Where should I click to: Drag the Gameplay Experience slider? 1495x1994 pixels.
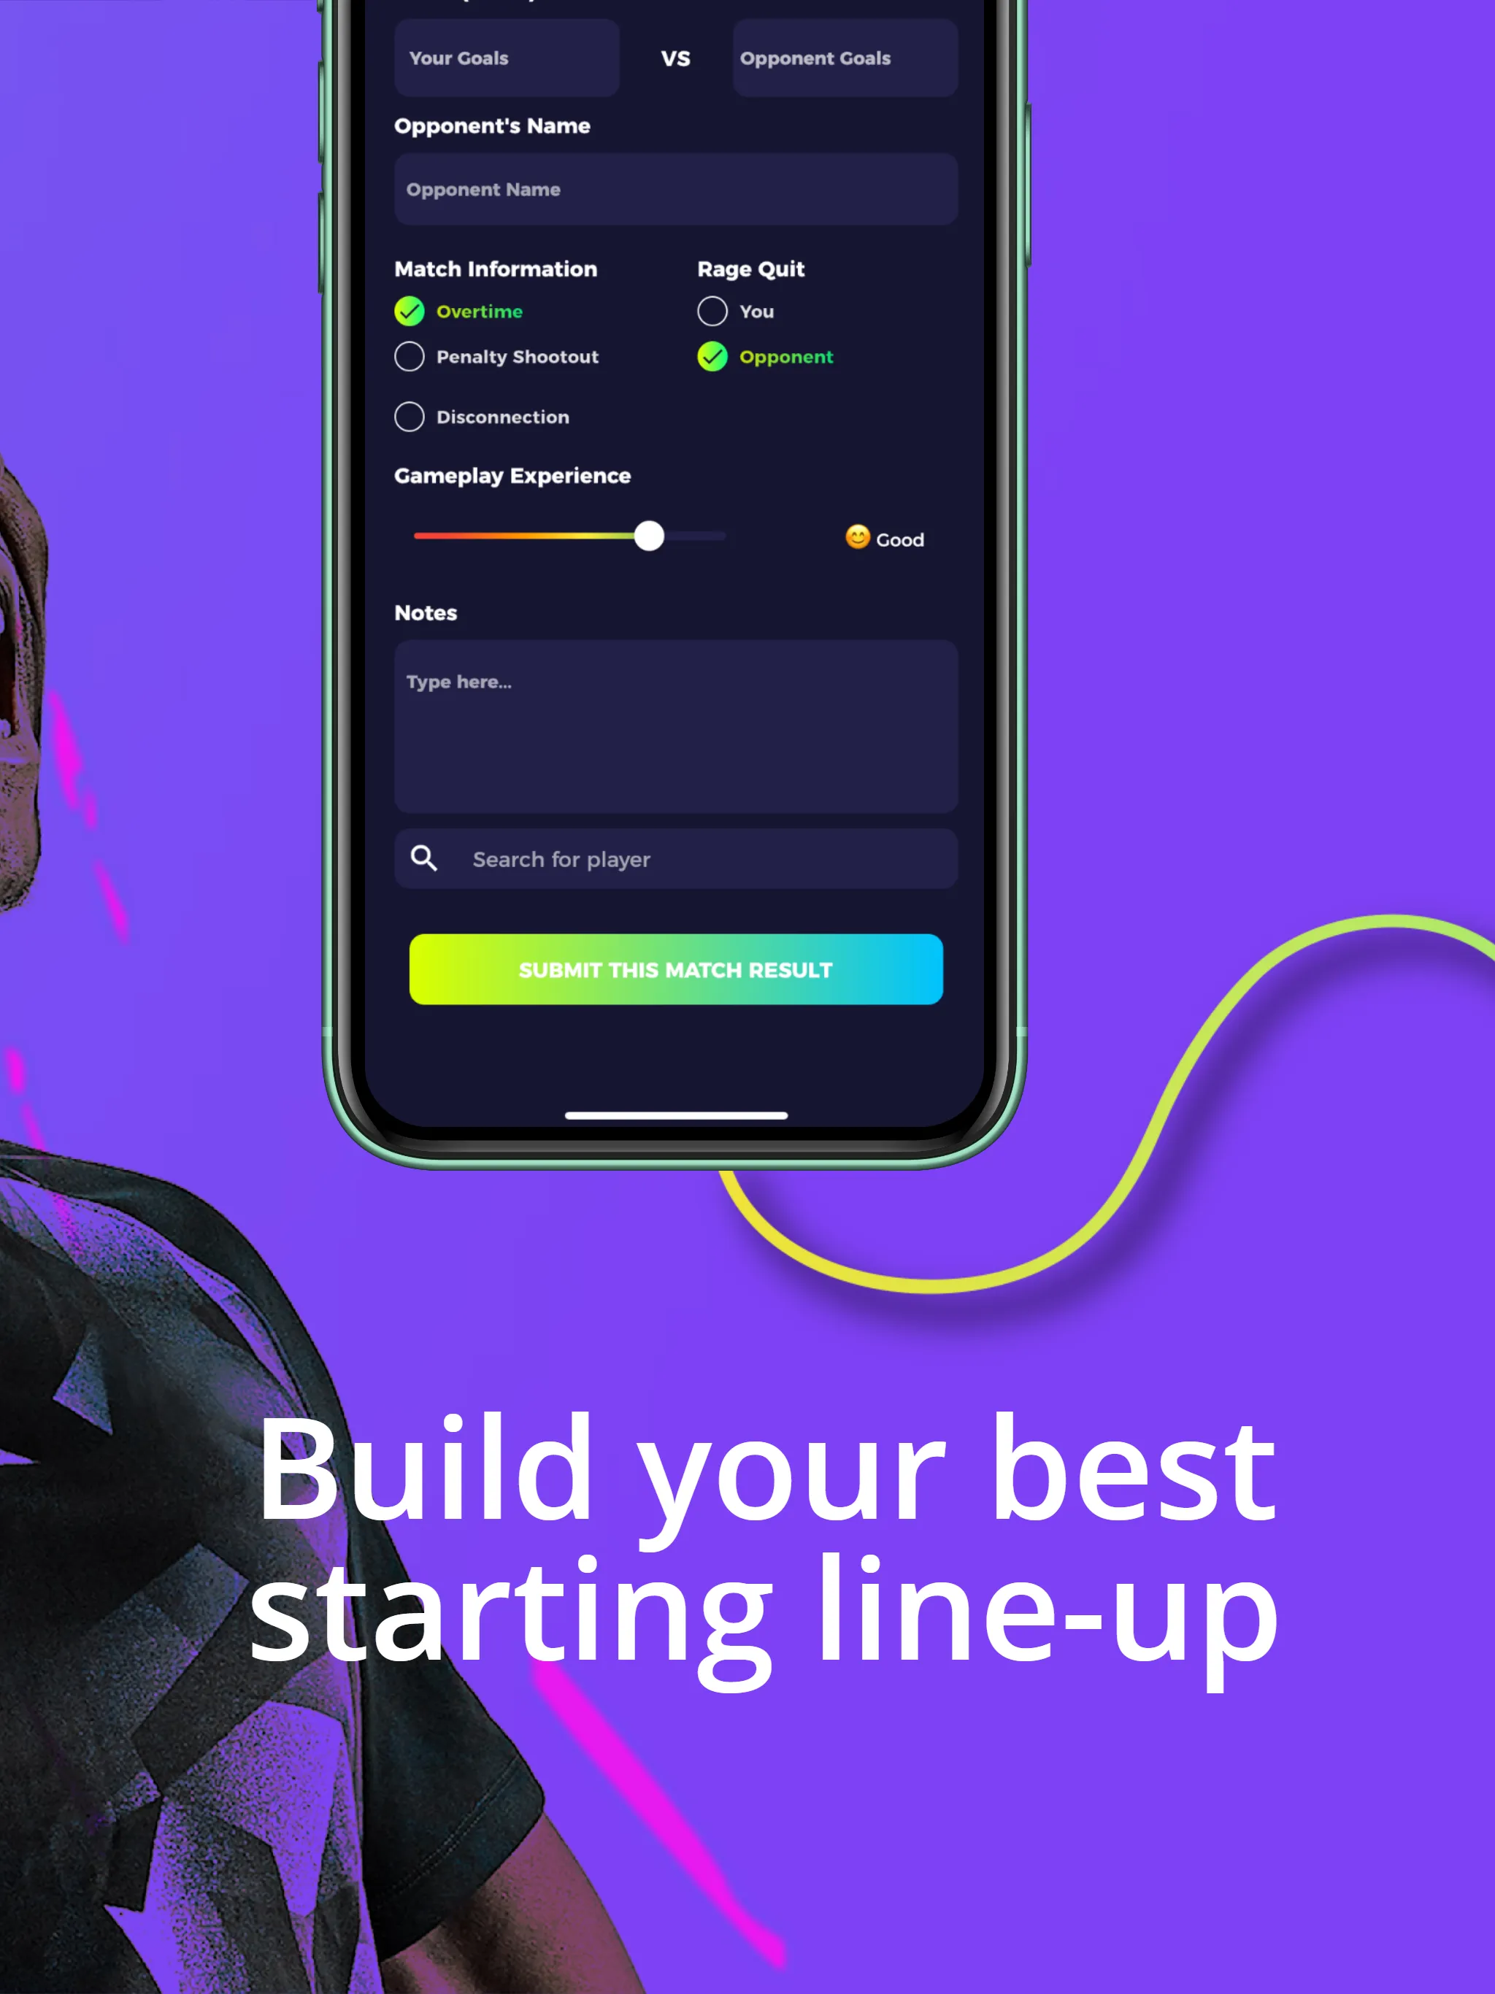click(x=647, y=536)
